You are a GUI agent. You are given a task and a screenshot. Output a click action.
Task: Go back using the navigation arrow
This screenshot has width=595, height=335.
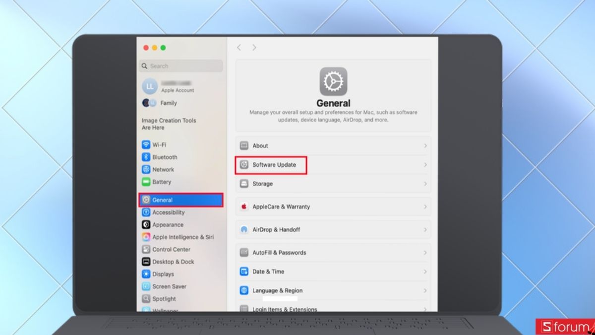pos(239,48)
